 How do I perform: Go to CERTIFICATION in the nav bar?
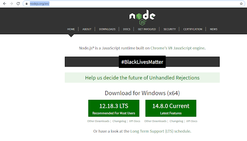tap(193, 29)
